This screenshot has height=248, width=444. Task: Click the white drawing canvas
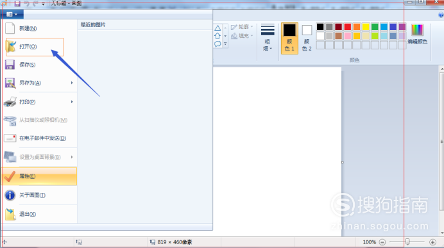(x=277, y=151)
